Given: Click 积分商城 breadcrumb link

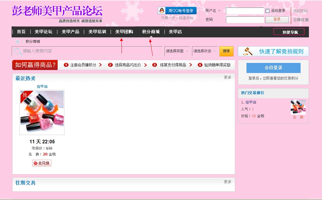Looking at the screenshot, I should click(33, 42).
